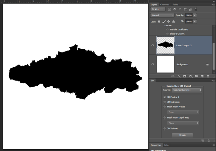Image resolution: width=216 pixels, height=151 pixels.
Task: Add a layer style with the fx icon
Action: pos(179,76)
